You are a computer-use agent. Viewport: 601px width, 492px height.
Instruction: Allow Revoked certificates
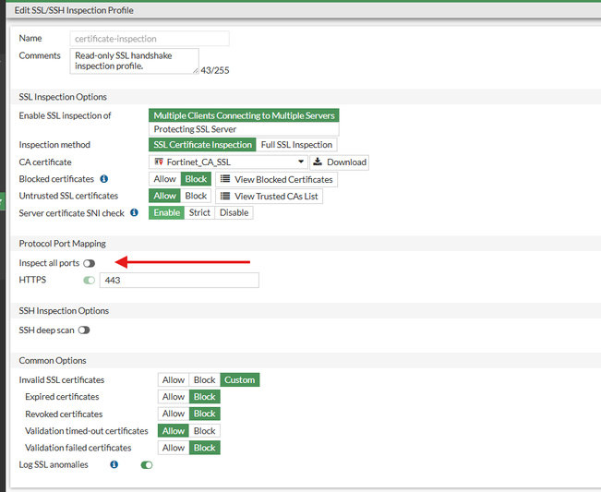pyautogui.click(x=174, y=414)
